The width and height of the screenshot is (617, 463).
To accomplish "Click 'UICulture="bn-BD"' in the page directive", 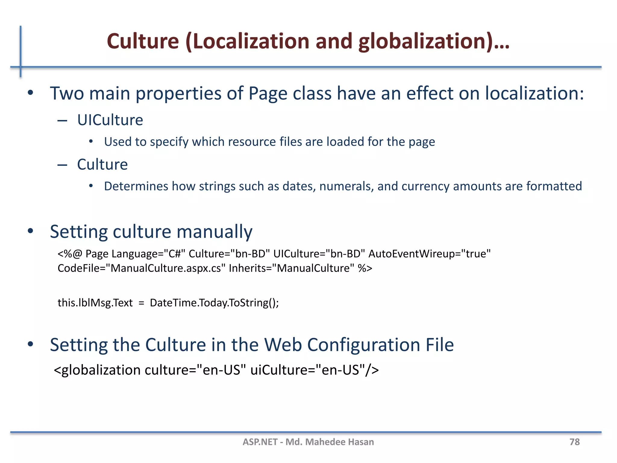I will 319,254.
